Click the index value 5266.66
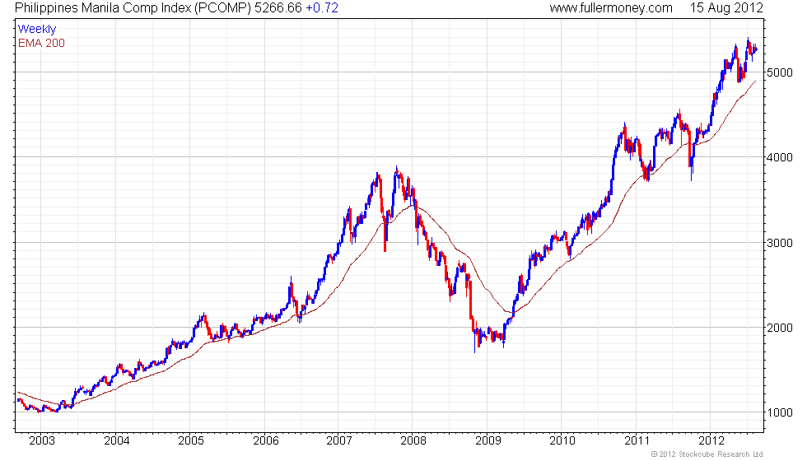The height and width of the screenshot is (461, 807). (278, 8)
